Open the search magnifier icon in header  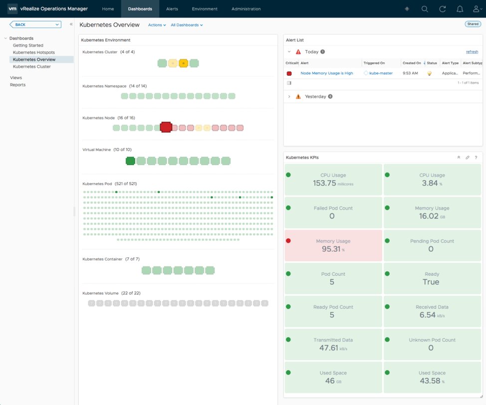425,9
